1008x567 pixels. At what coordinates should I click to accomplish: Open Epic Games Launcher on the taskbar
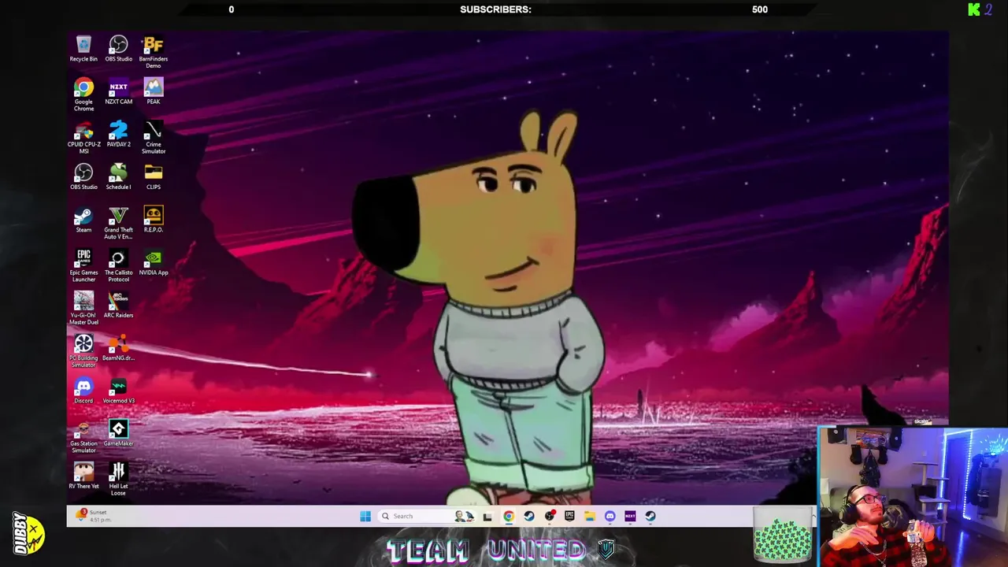(569, 517)
